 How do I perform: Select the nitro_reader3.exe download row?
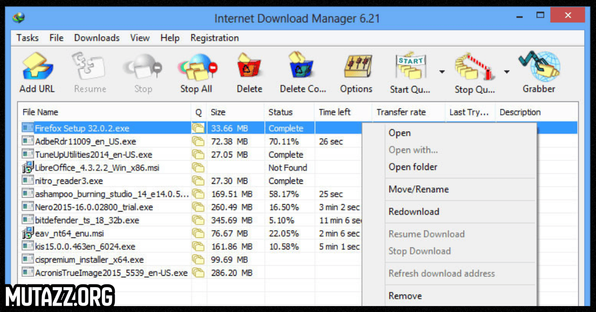[69, 181]
